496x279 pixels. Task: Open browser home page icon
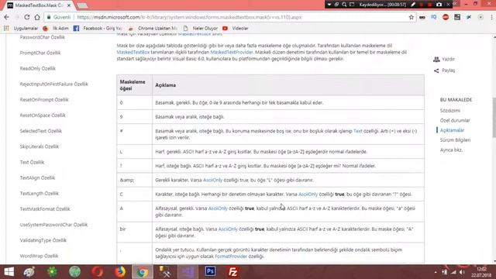pos(37,17)
